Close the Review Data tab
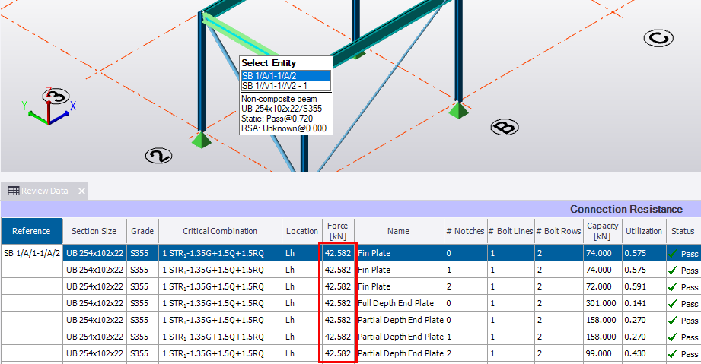Screen dimensions: 701x364 tap(81, 191)
